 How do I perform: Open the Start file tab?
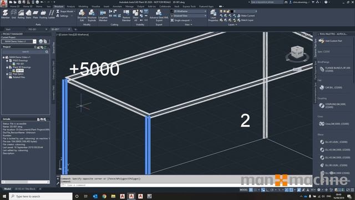click(x=8, y=29)
